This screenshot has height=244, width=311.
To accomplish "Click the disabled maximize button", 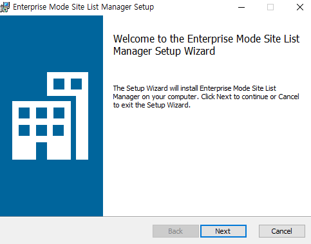I will (x=270, y=7).
